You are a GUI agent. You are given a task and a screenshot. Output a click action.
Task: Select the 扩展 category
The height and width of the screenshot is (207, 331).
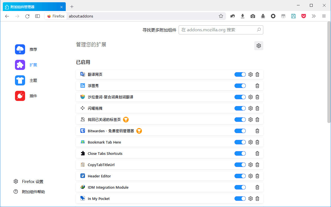click(26, 65)
